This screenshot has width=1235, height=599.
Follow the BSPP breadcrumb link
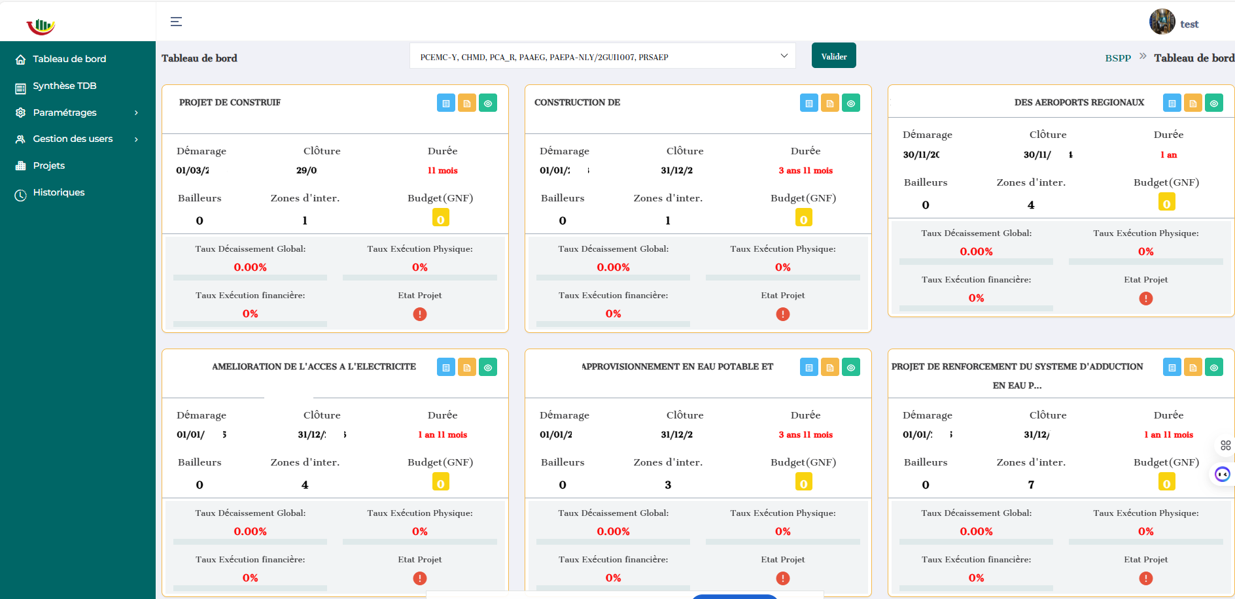[x=1117, y=58]
